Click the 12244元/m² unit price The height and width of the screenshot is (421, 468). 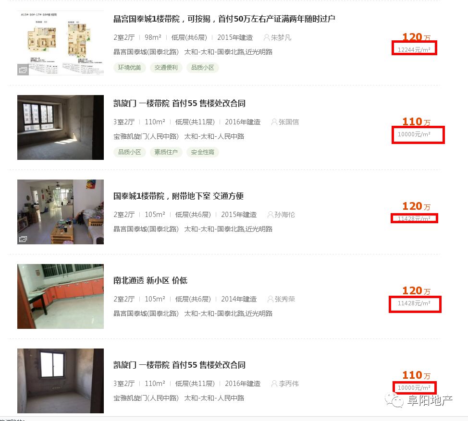pyautogui.click(x=414, y=49)
